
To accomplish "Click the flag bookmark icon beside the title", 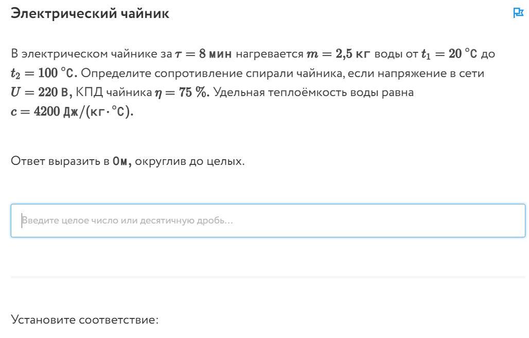I will (518, 13).
